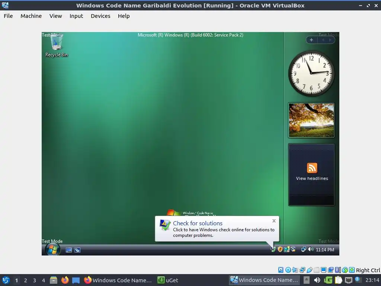The width and height of the screenshot is (381, 286).
Task: Click the blue show desktop panel icon
Action: [x=76, y=280]
